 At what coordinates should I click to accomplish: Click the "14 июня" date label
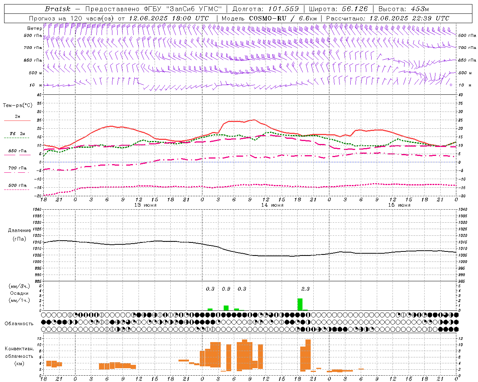[272, 205]
